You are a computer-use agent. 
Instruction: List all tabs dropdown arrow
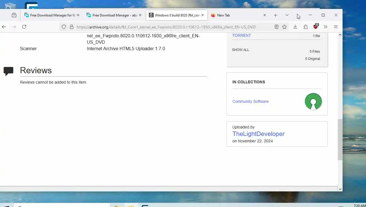point(287,15)
